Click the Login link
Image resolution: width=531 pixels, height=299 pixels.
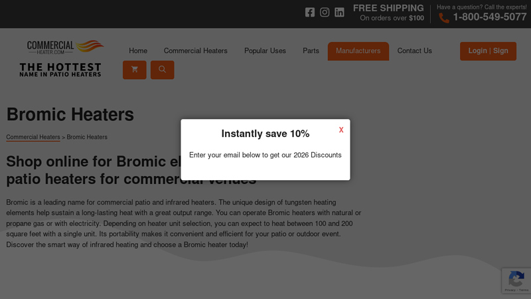[x=477, y=50]
